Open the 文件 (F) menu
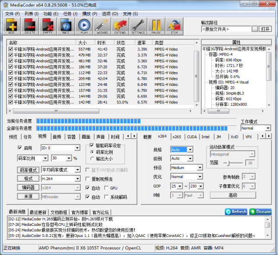 pos(12,14)
